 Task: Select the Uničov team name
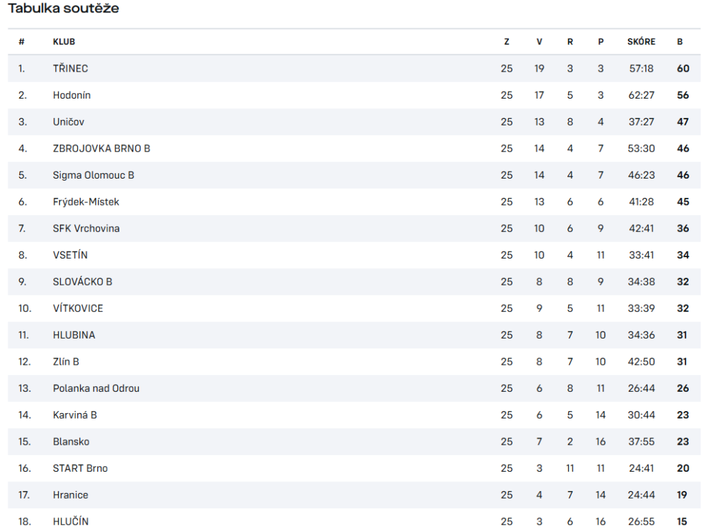68,121
